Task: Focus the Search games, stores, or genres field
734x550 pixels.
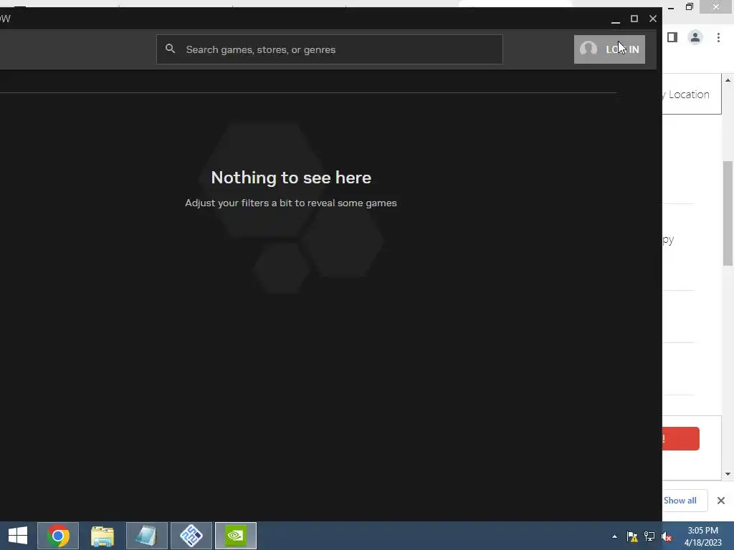Action: tap(330, 49)
